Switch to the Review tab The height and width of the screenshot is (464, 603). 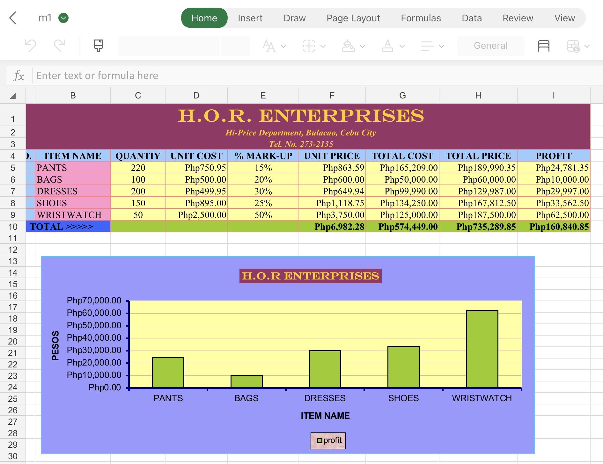point(518,18)
